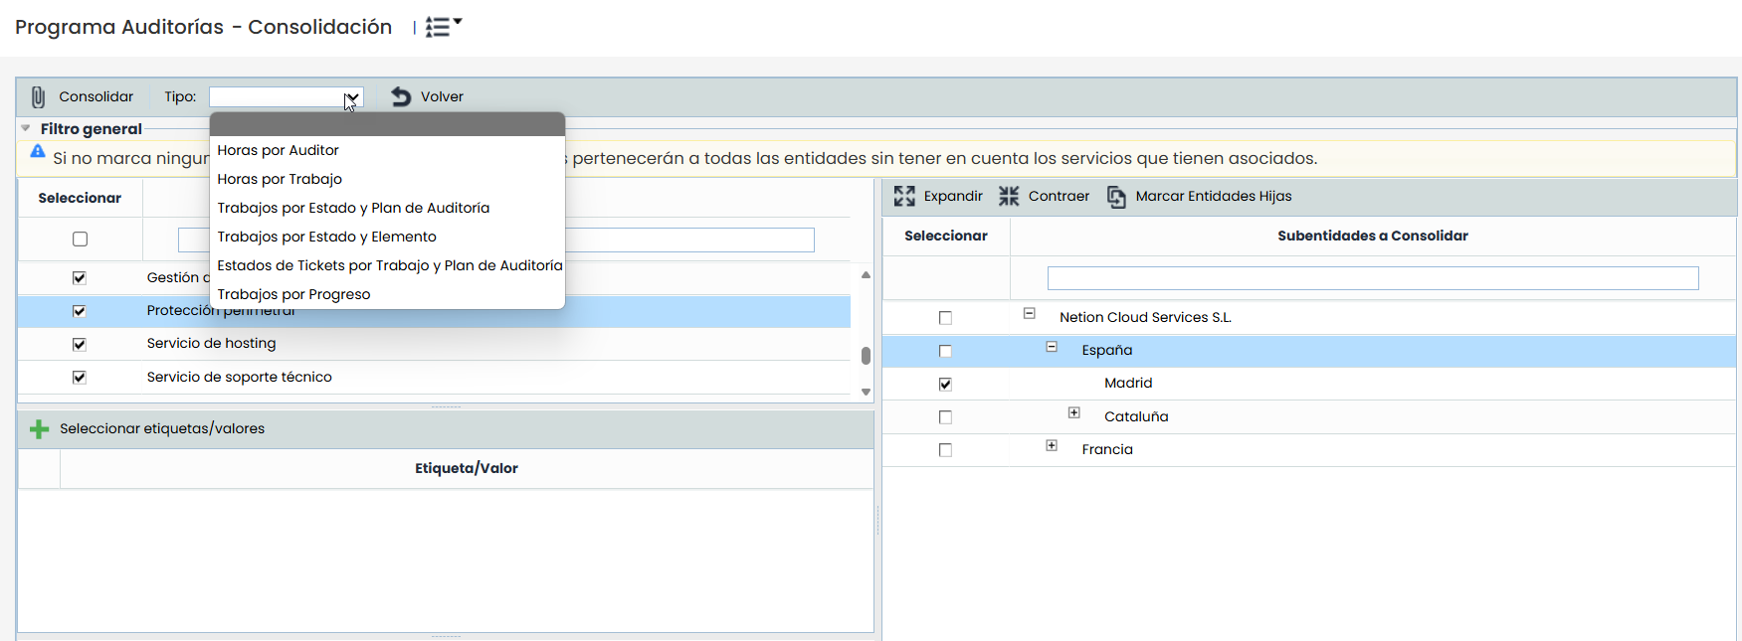The height and width of the screenshot is (641, 1742).
Task: Click the Consolidar paperclip icon
Action: pyautogui.click(x=38, y=96)
